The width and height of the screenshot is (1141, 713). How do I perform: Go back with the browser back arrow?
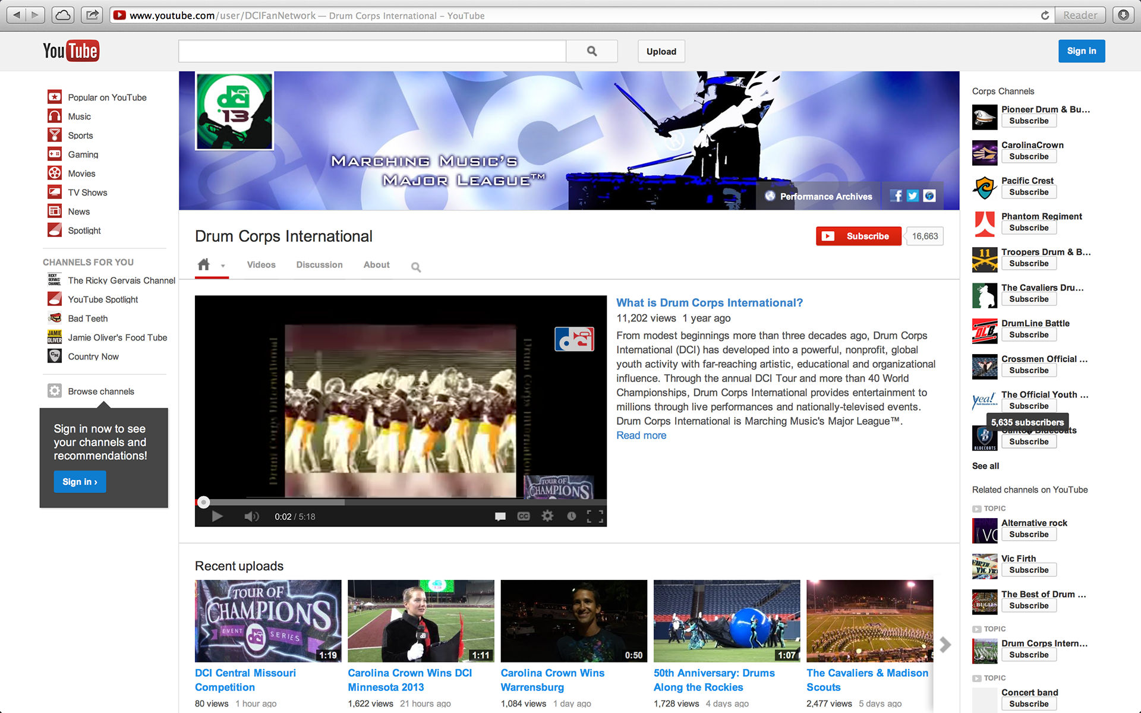[x=17, y=15]
